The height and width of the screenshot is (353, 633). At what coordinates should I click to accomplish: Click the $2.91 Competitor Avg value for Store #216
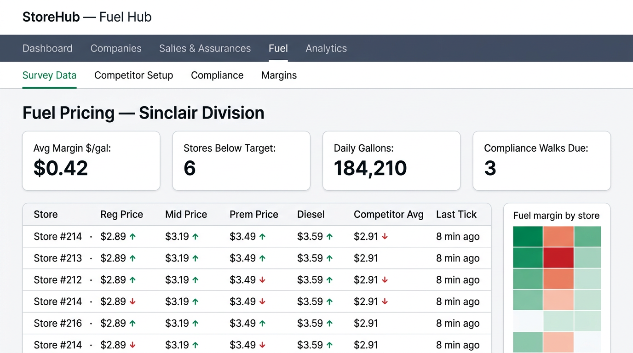pos(366,324)
